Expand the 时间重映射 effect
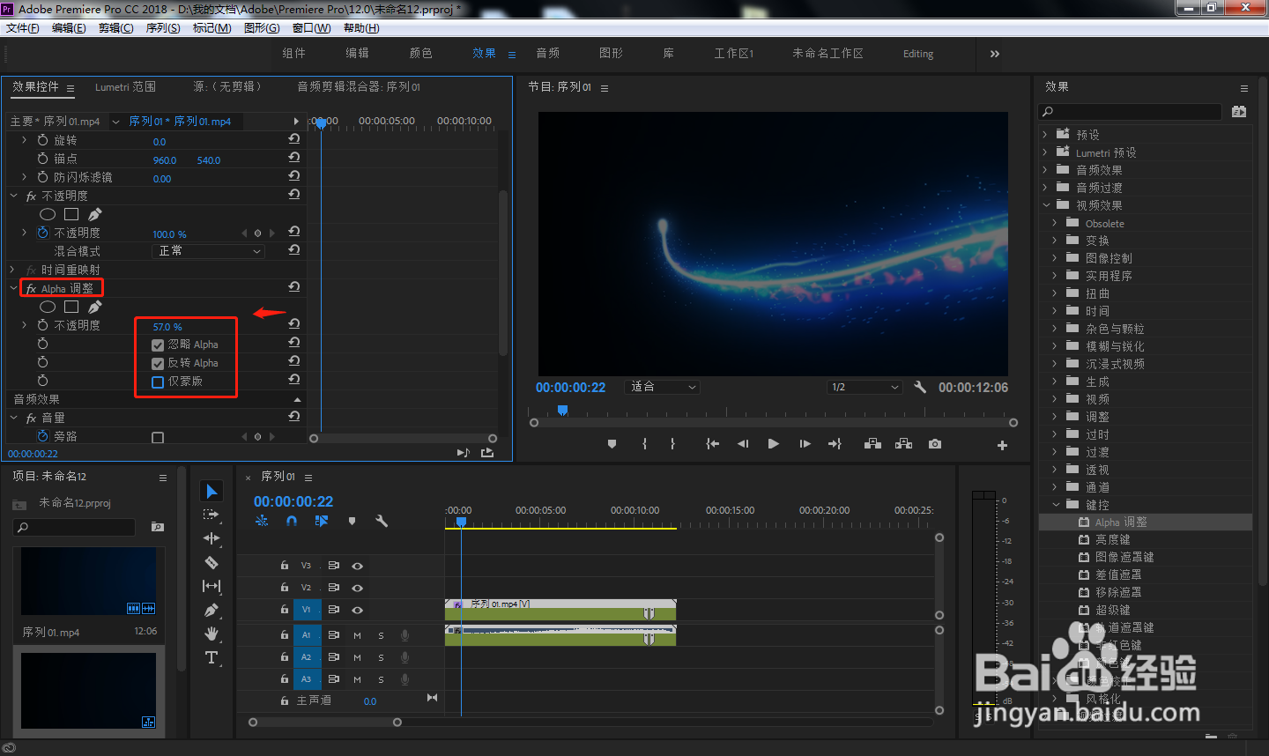The image size is (1269, 756). pos(13,270)
